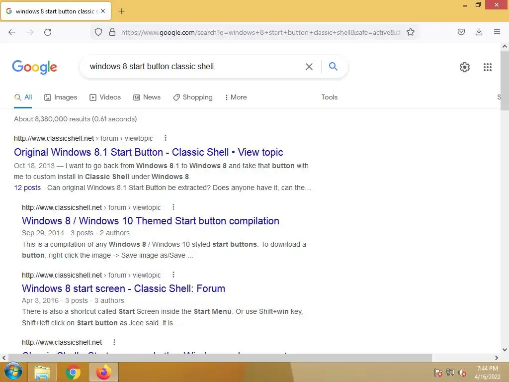This screenshot has width=509, height=382.
Task: Select the All results tab
Action: [x=23, y=97]
